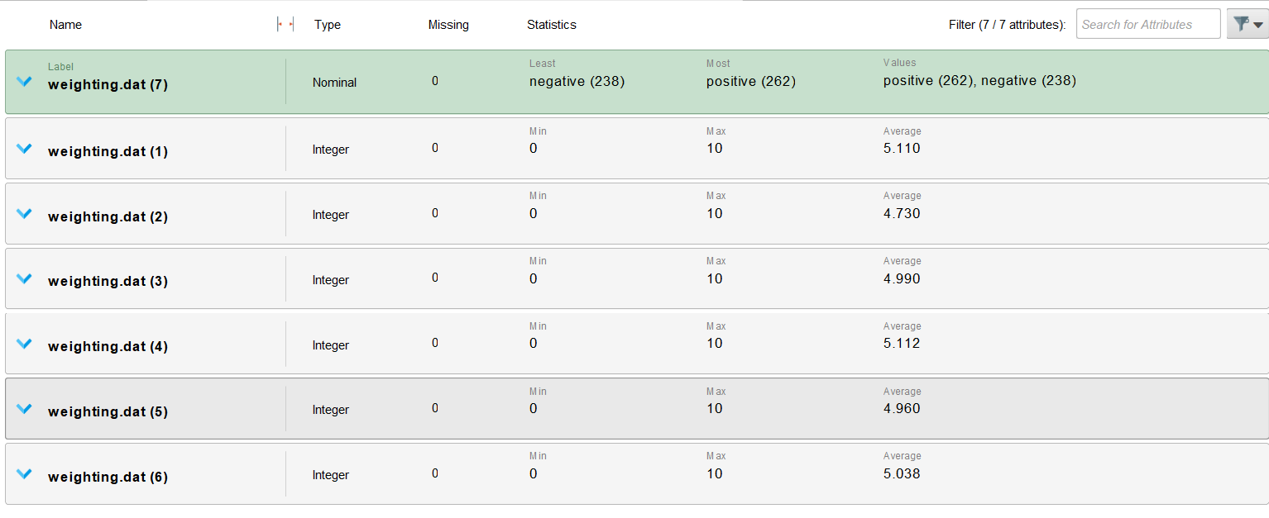Expand weighting.dat (2) attribute details

tap(24, 213)
